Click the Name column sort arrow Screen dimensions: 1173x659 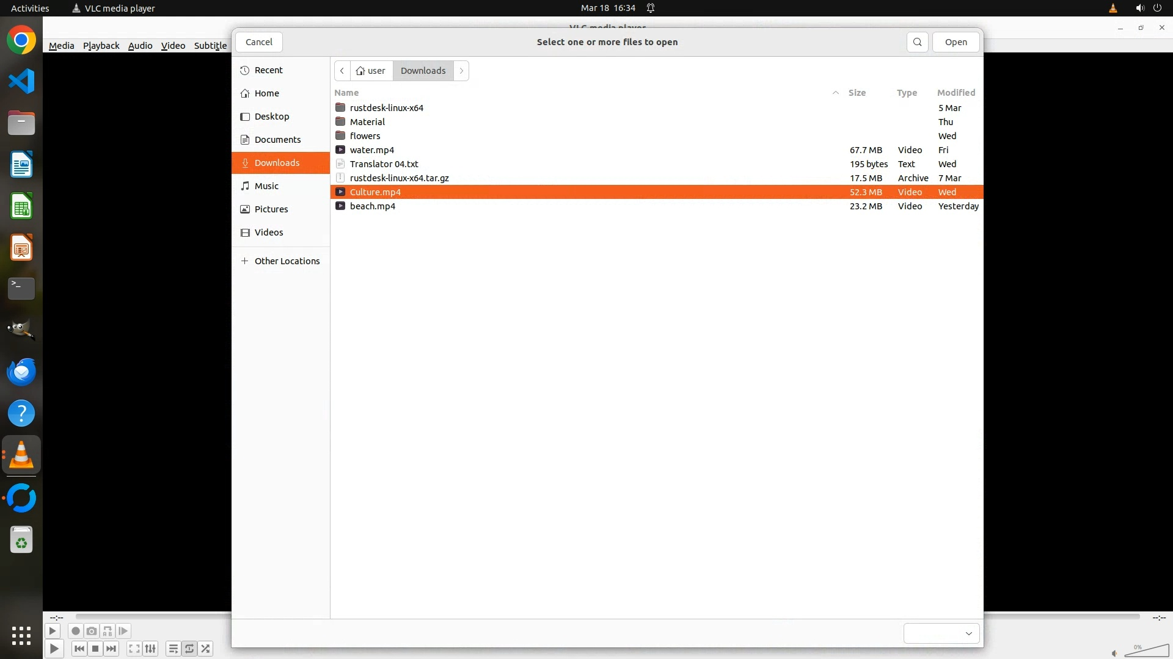835,93
